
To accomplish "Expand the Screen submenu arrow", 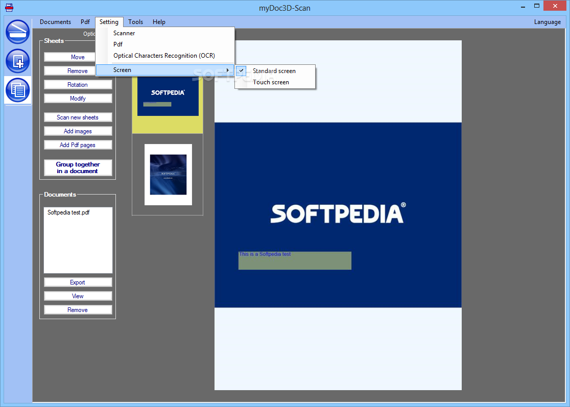I will tap(228, 70).
